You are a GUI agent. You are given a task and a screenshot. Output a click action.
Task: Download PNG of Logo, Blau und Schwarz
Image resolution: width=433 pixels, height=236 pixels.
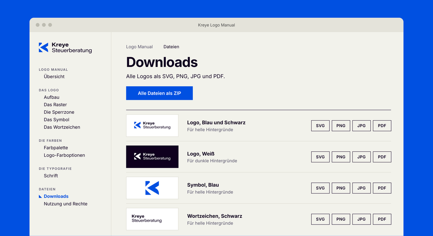pos(341,126)
